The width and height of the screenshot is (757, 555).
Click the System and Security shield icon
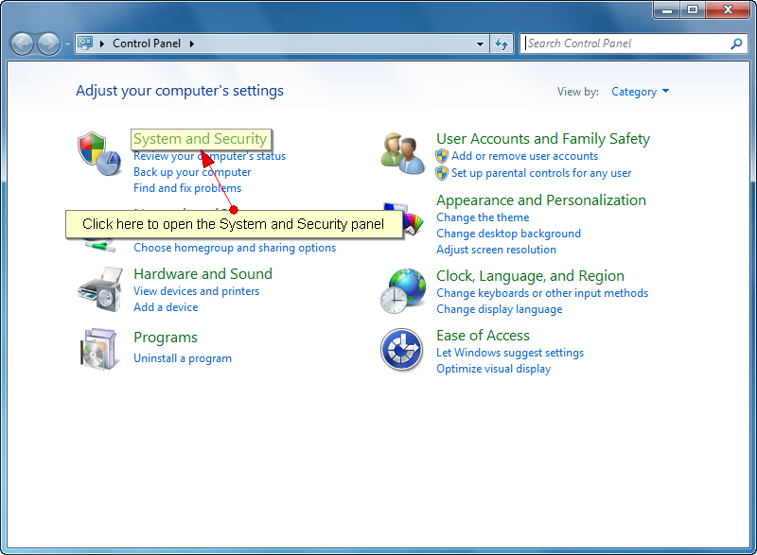99,154
